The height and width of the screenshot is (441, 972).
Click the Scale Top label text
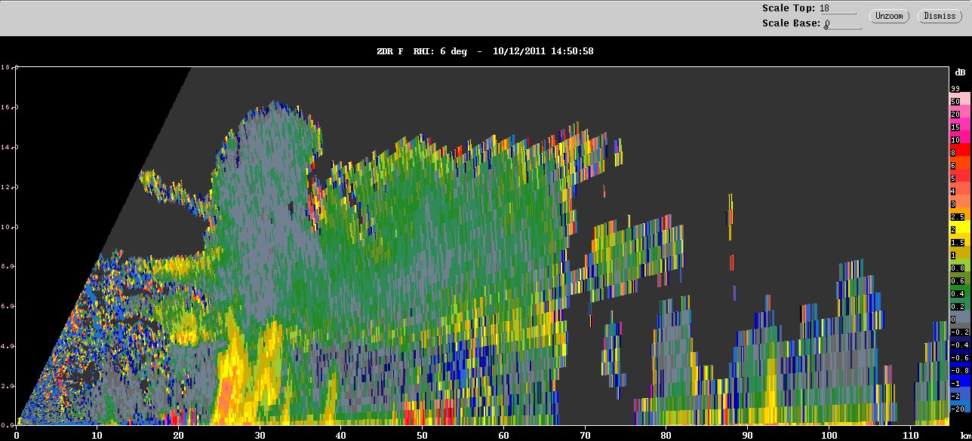pyautogui.click(x=789, y=8)
